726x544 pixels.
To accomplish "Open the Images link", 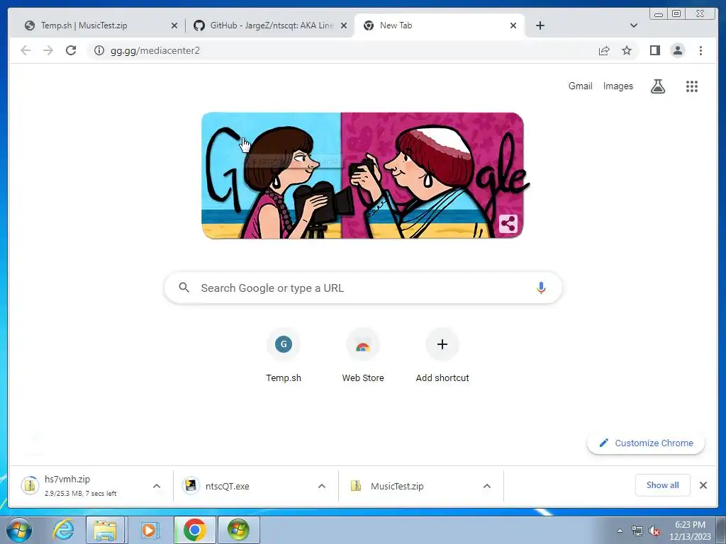I will coord(618,86).
